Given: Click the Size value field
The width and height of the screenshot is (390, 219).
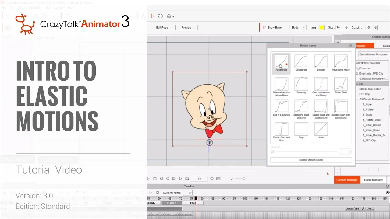Looking at the screenshot, I should (340, 27).
